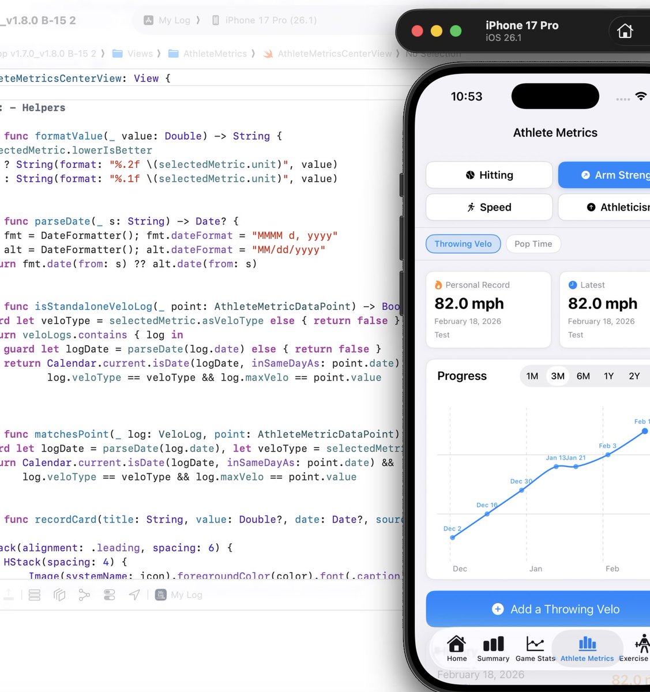Screen dimensions: 650x692
Task: Tap the plus icon on Add button
Action: [498, 609]
